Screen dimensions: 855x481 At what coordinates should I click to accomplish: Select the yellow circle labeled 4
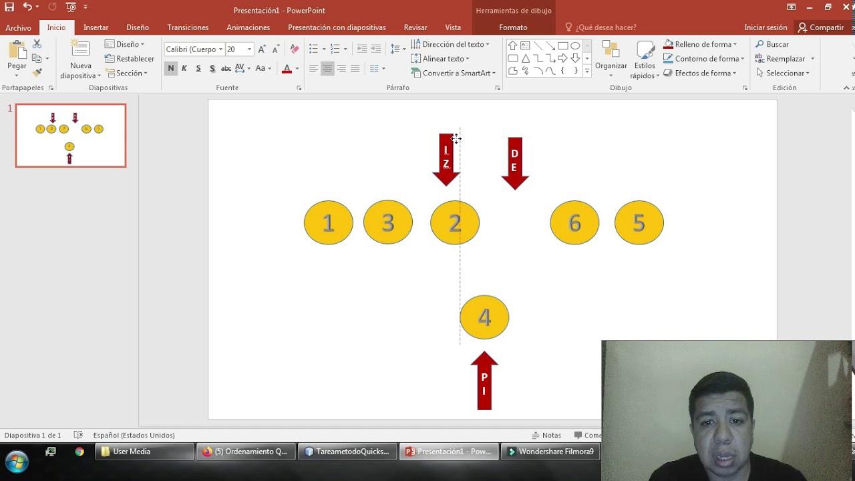[484, 317]
